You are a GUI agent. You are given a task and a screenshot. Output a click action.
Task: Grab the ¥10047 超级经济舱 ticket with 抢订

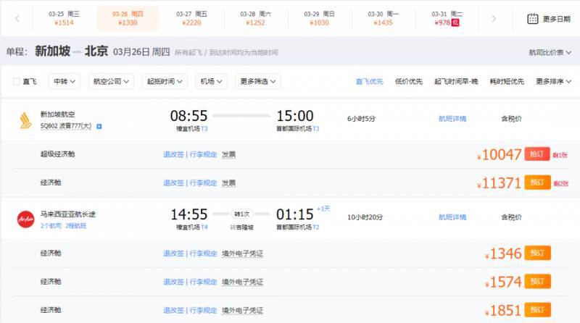[537, 154]
